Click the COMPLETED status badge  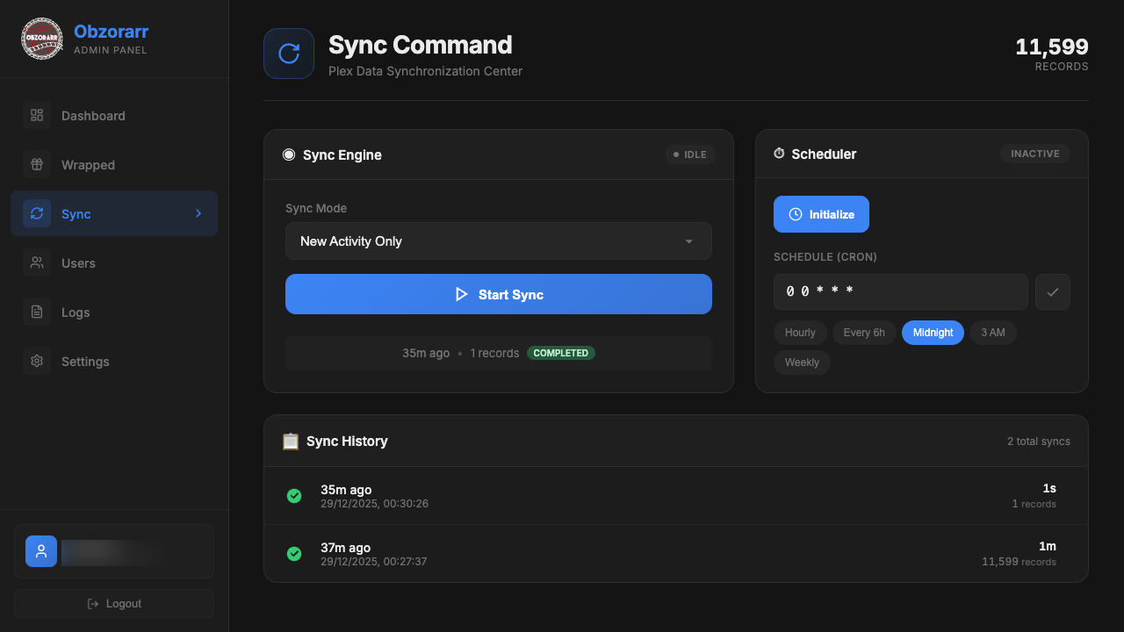tap(561, 353)
